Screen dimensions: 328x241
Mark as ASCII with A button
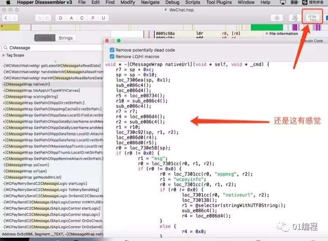[71, 18]
